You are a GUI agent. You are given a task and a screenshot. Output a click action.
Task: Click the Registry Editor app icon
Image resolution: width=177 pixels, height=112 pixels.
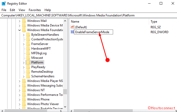point(4,4)
